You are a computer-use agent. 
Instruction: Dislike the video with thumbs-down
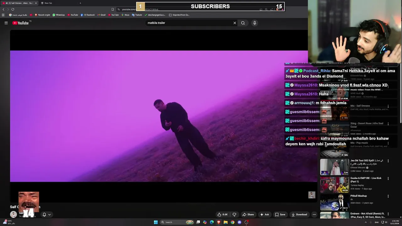click(234, 215)
